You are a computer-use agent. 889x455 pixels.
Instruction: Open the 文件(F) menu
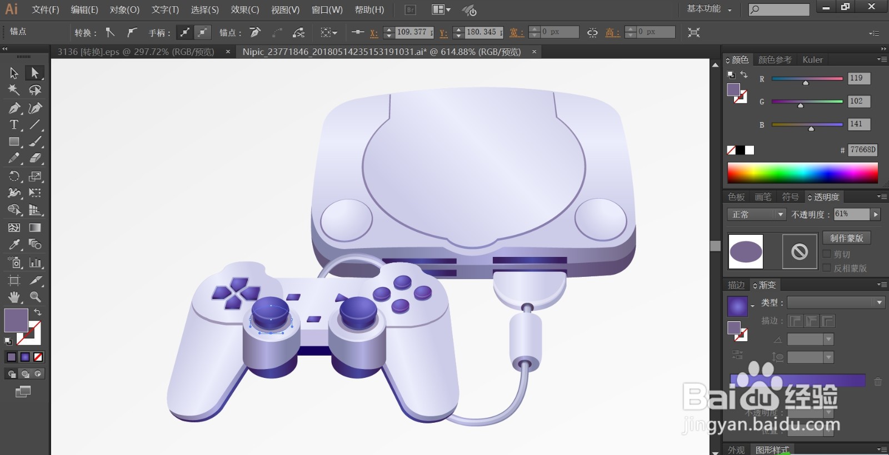pos(46,9)
